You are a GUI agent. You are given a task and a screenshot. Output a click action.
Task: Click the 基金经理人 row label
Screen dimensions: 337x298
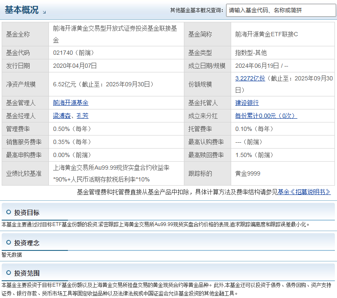point(21,116)
